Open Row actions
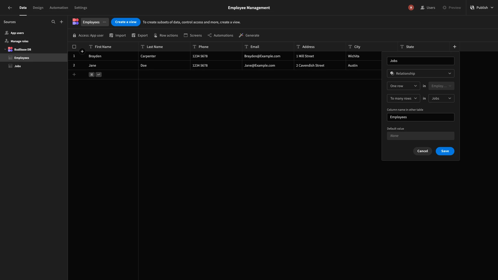Screen dimensions: 498x280 pyautogui.click(x=166, y=36)
